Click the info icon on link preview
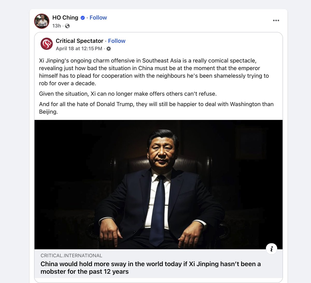 [x=271, y=249]
